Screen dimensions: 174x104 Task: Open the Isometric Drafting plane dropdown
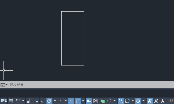tap(66, 101)
